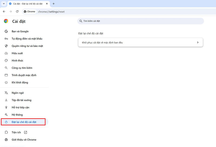Click the default browser window icon
The image size is (216, 147).
pos(6,75)
